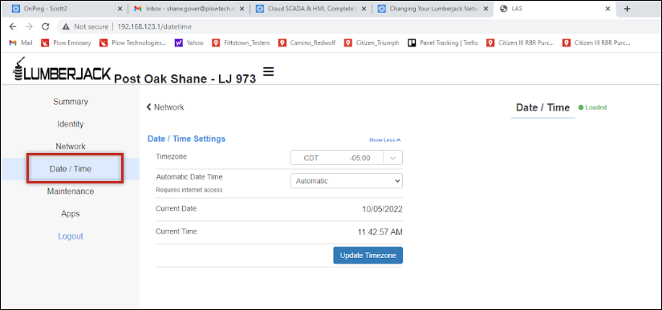Open the Plow Emissary bookmark

[x=67, y=42]
